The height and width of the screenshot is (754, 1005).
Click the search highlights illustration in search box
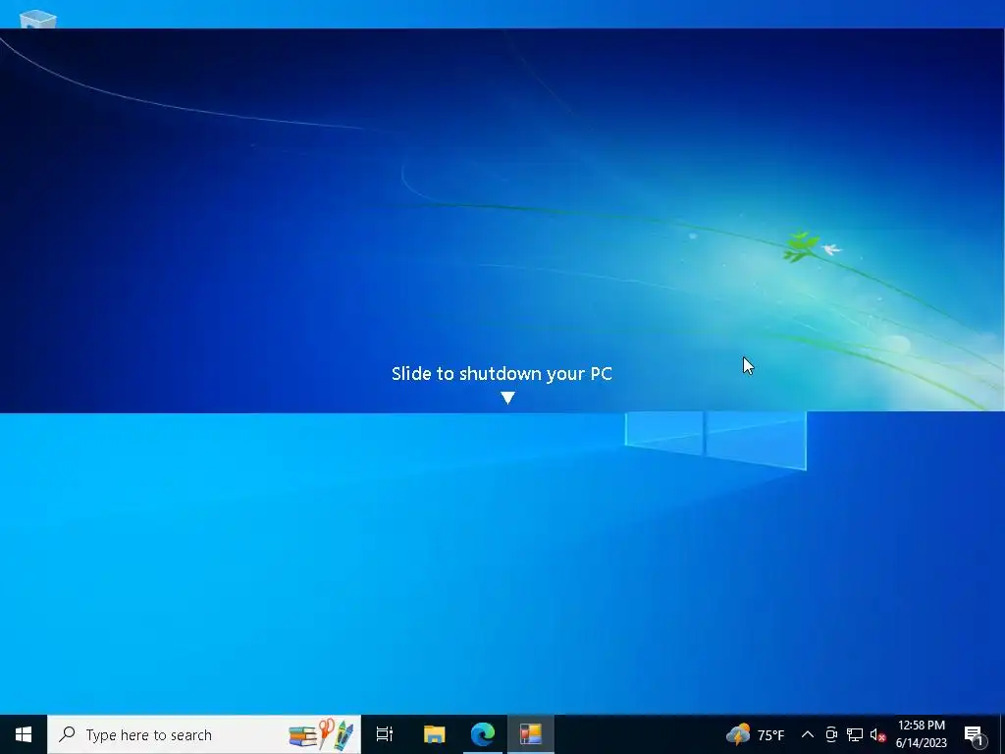[x=321, y=734]
